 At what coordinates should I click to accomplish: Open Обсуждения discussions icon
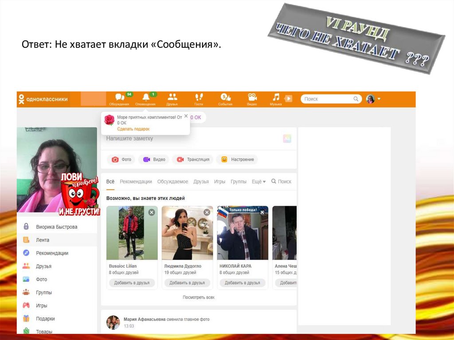click(119, 99)
